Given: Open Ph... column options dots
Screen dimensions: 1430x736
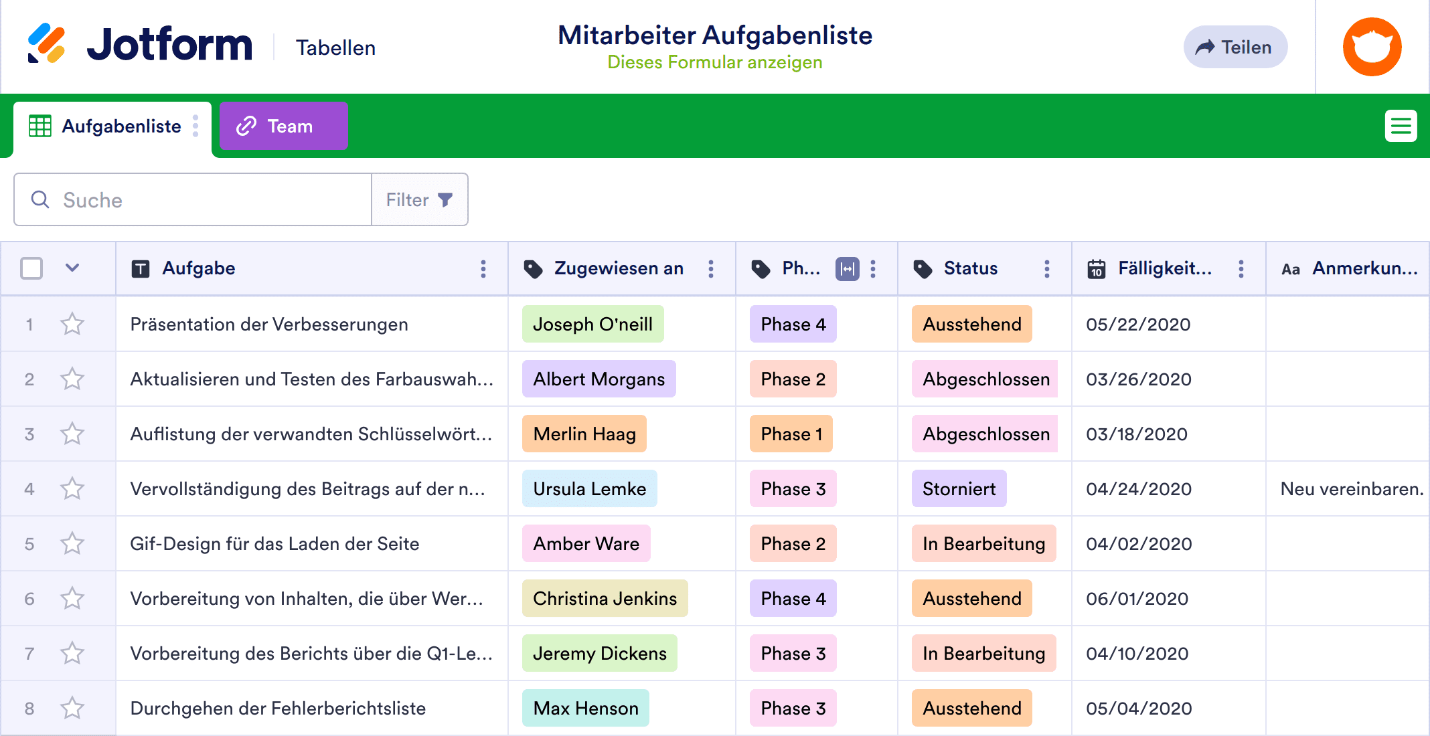Looking at the screenshot, I should click(x=873, y=269).
